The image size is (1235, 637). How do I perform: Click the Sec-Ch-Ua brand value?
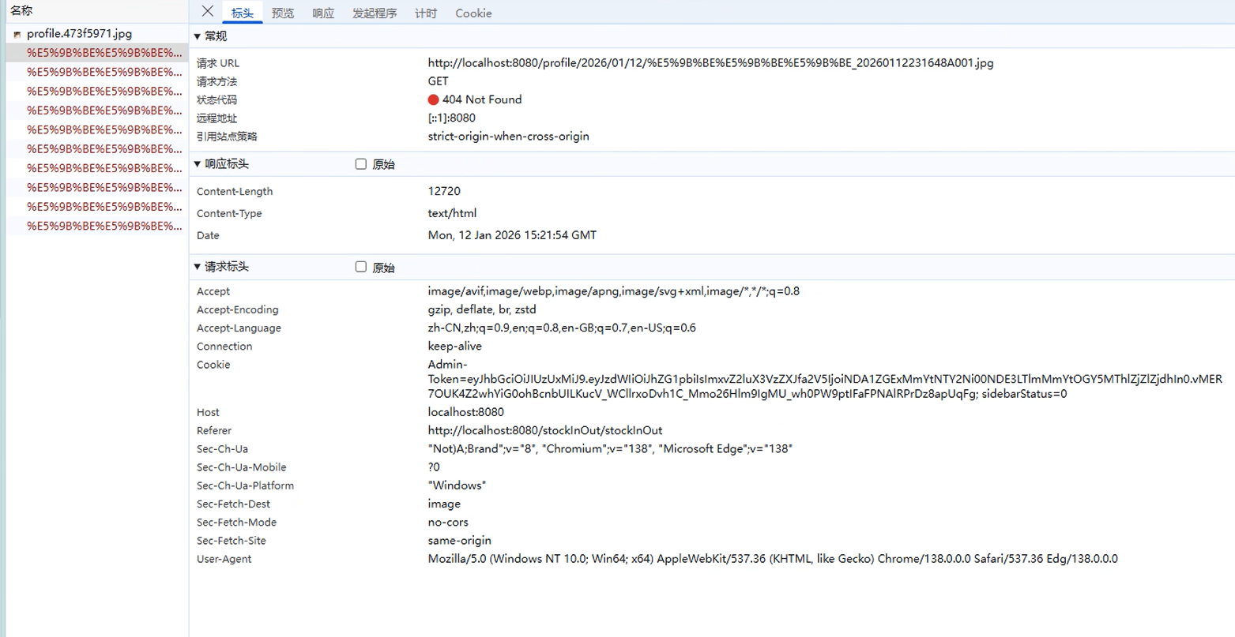(x=610, y=448)
